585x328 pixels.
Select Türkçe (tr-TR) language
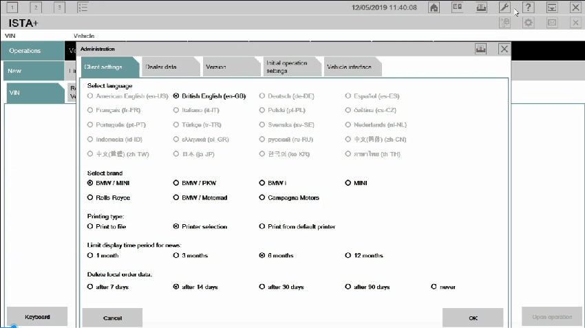click(x=198, y=124)
